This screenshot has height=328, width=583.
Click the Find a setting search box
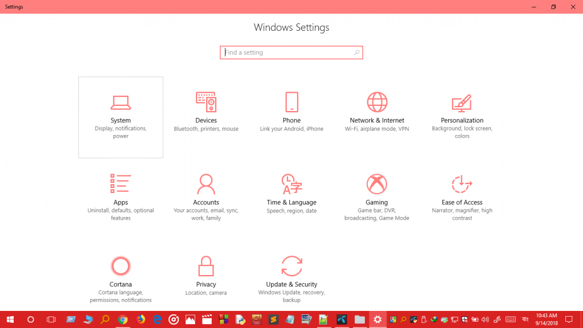pyautogui.click(x=291, y=52)
